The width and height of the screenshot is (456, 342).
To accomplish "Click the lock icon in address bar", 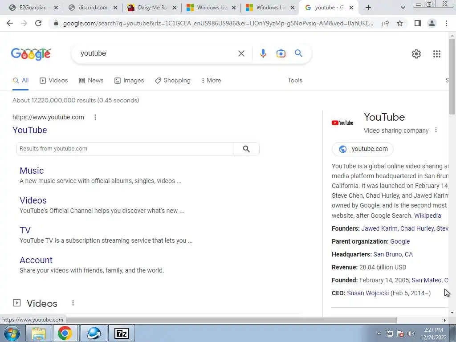I will pos(56,23).
